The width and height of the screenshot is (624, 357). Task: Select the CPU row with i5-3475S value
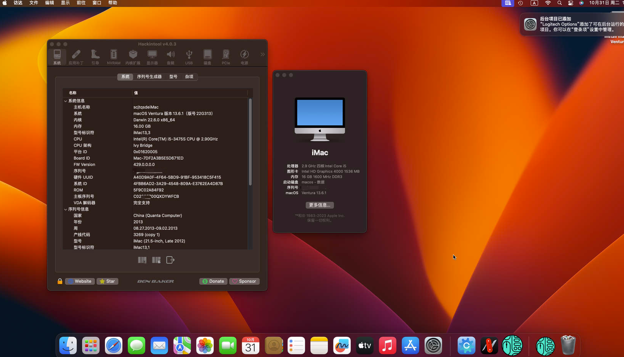(155, 139)
